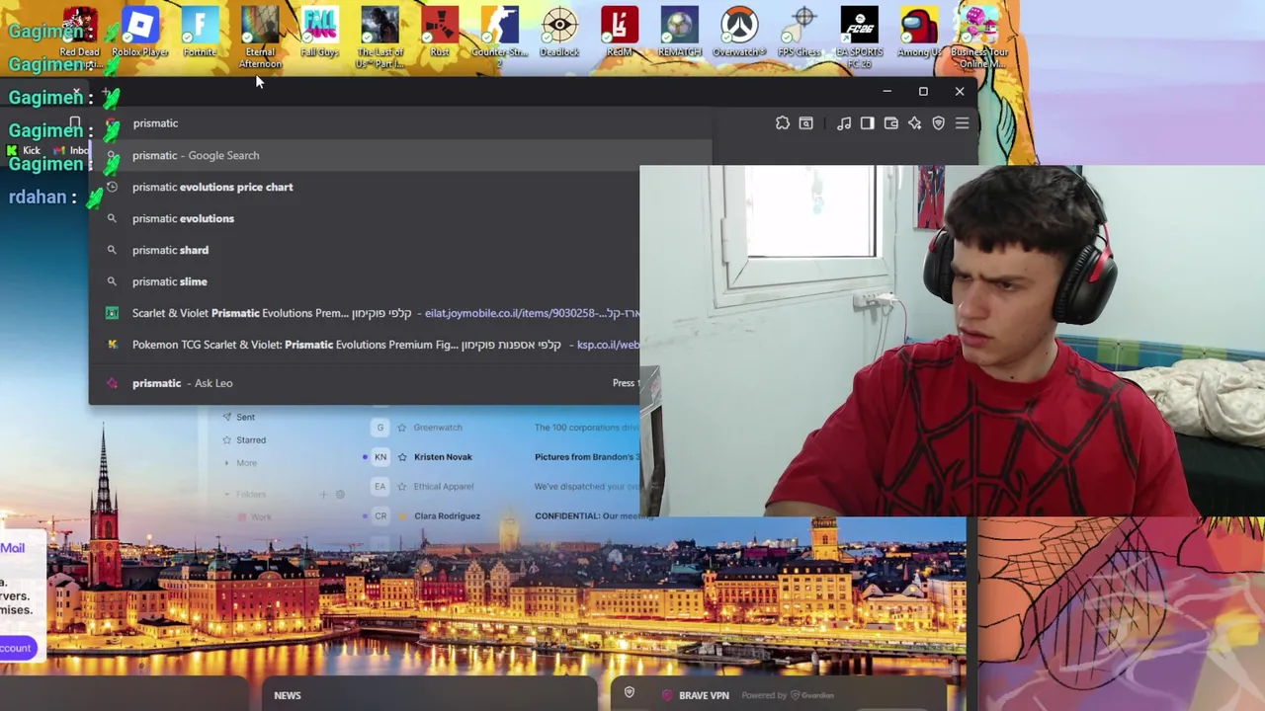Click the address bar containing prismatic
Image resolution: width=1265 pixels, height=711 pixels.
pos(400,123)
